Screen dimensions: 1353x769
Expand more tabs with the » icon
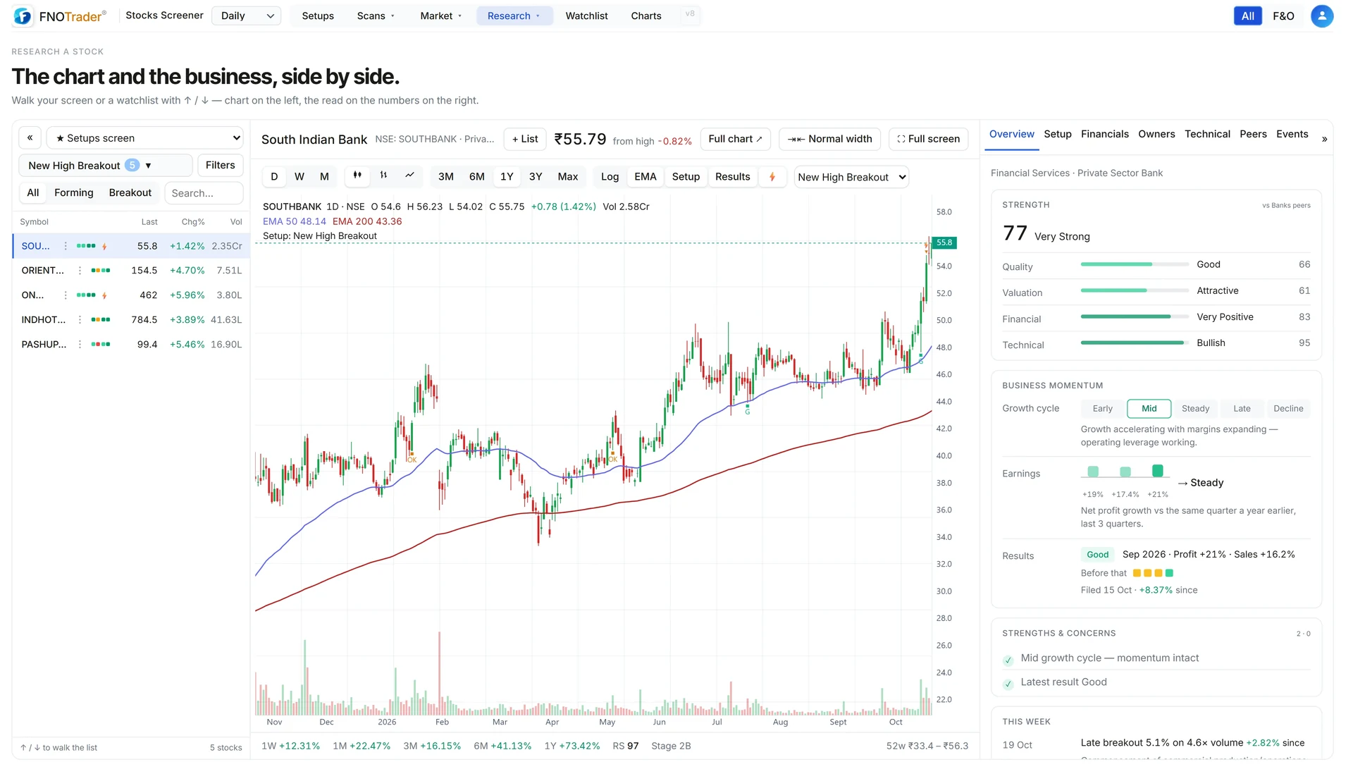[x=1324, y=140]
